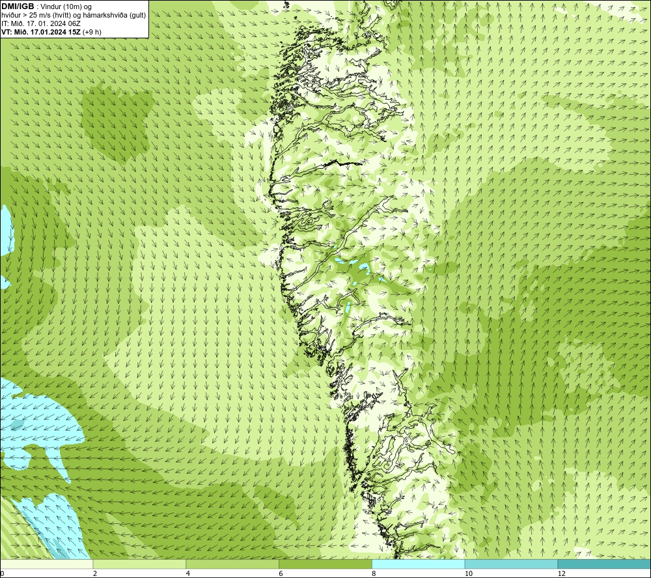The image size is (651, 578).
Task: Click the scale label "4"
Action: coord(188,574)
